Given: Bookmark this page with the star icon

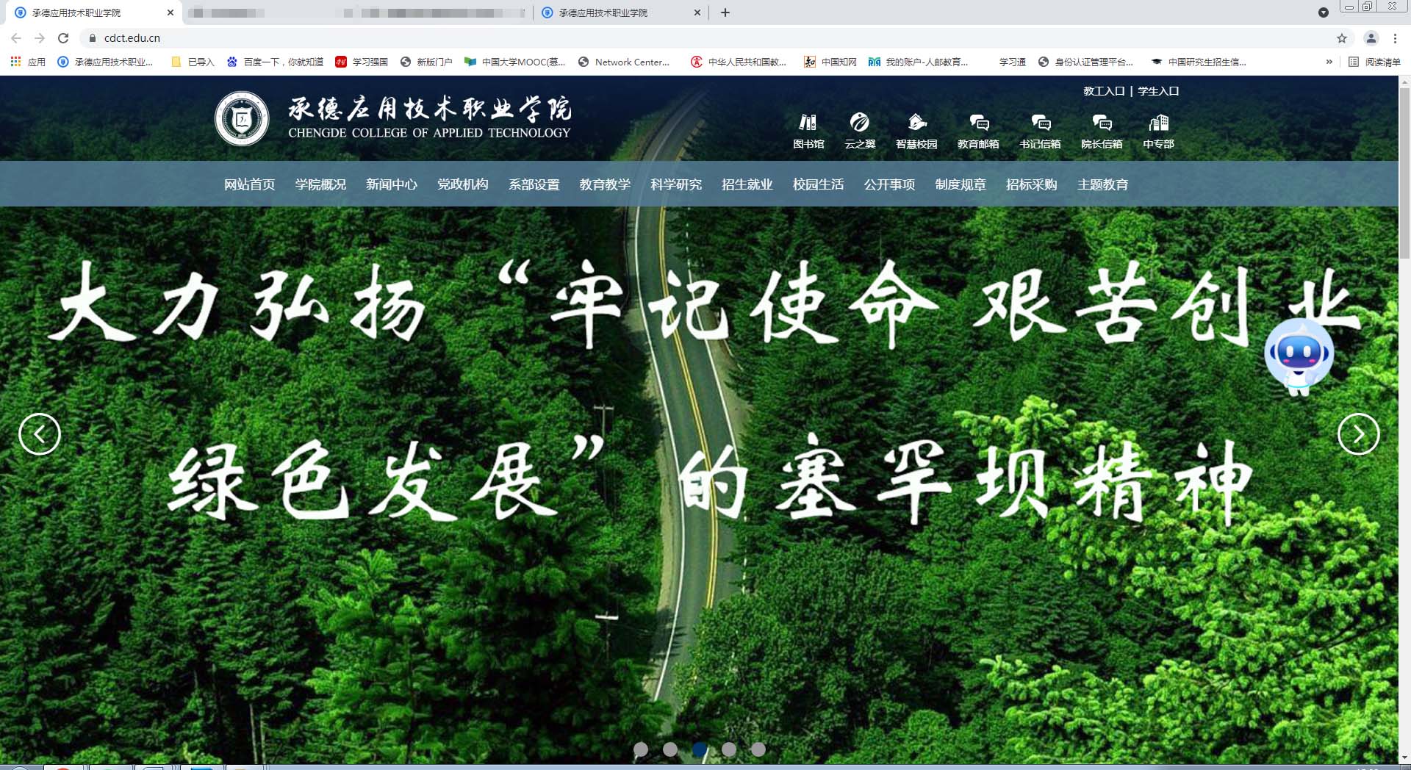Looking at the screenshot, I should tap(1342, 38).
